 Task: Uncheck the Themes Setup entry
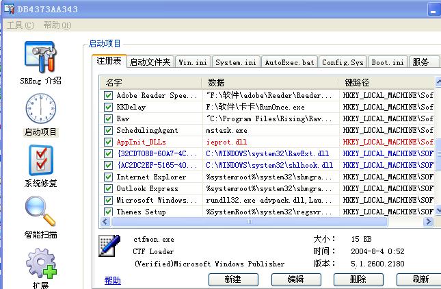[108, 212]
